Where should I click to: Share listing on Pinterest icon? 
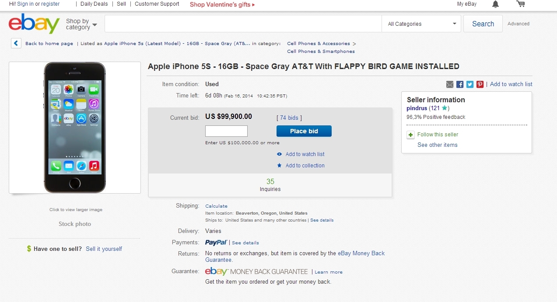(480, 84)
